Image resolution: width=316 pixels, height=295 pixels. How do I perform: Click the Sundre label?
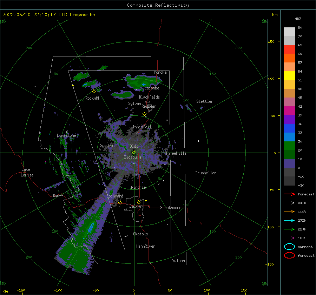click(106, 146)
